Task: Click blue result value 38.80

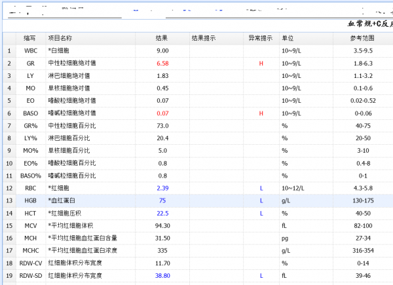Action: tap(162, 276)
